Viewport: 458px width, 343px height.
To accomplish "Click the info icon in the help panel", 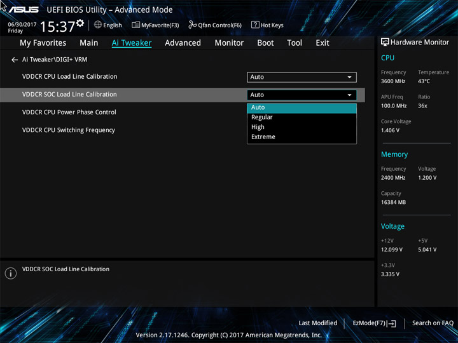I will click(11, 273).
